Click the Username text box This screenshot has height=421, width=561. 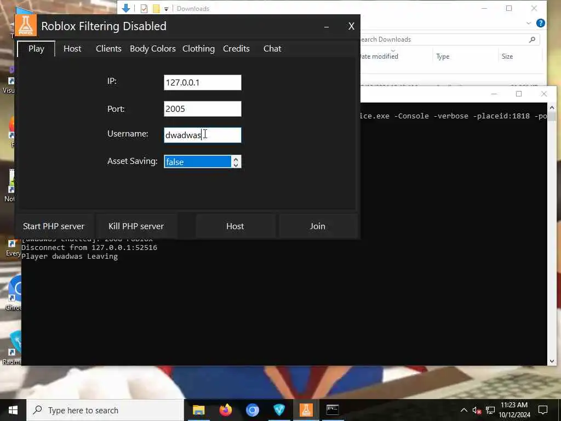tap(203, 135)
